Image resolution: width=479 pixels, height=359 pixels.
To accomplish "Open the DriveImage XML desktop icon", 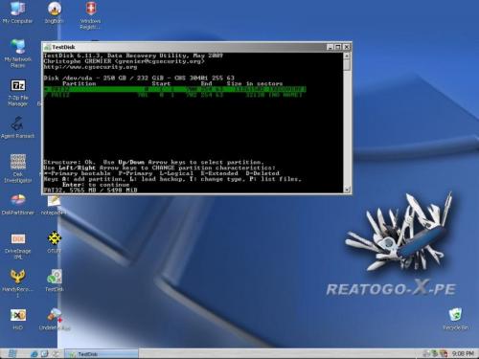I will (x=18, y=246).
